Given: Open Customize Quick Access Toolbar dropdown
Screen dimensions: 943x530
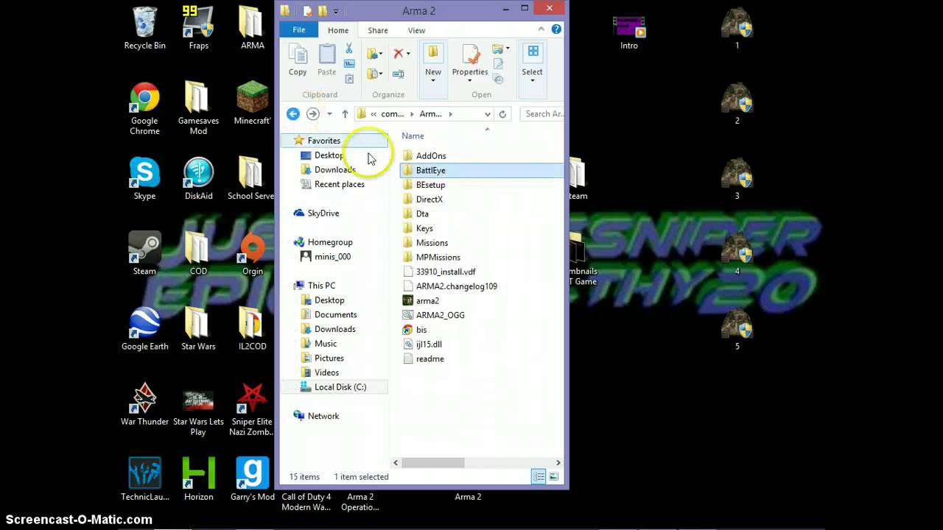Looking at the screenshot, I should pos(336,11).
